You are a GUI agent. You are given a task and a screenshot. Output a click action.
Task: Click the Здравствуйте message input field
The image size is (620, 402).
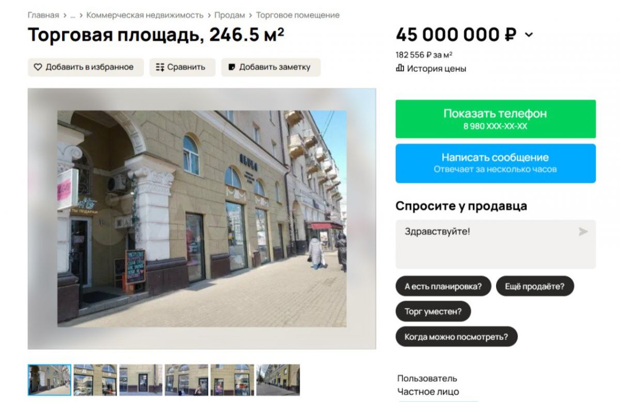tap(495, 244)
